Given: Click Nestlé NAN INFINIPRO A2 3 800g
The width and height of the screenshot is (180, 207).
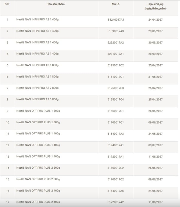Looking at the screenshot, I should coord(37,99).
